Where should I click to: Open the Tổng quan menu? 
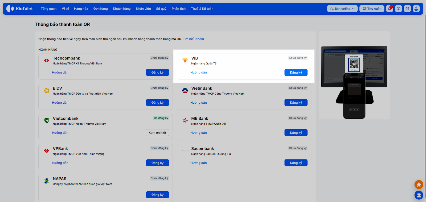tap(48, 9)
